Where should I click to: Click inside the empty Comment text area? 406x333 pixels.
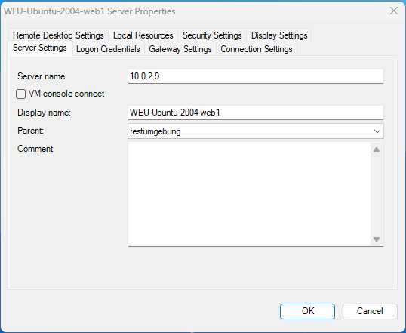pos(249,194)
